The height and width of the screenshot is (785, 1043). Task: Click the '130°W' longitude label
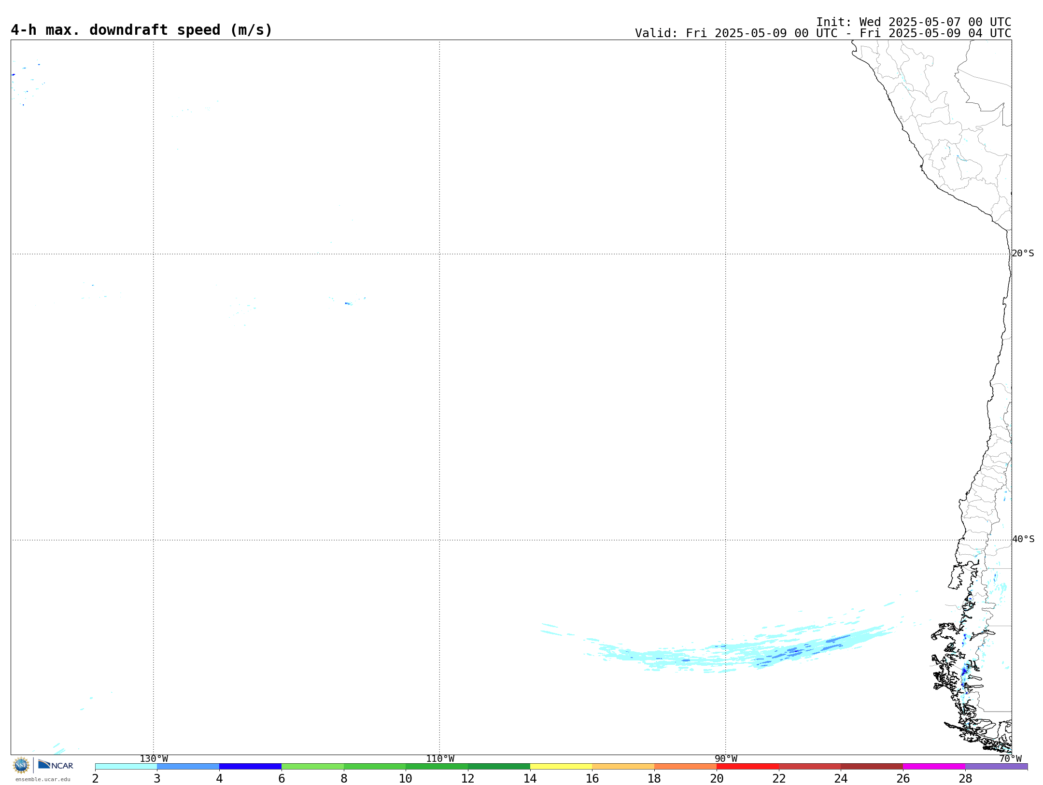[154, 759]
